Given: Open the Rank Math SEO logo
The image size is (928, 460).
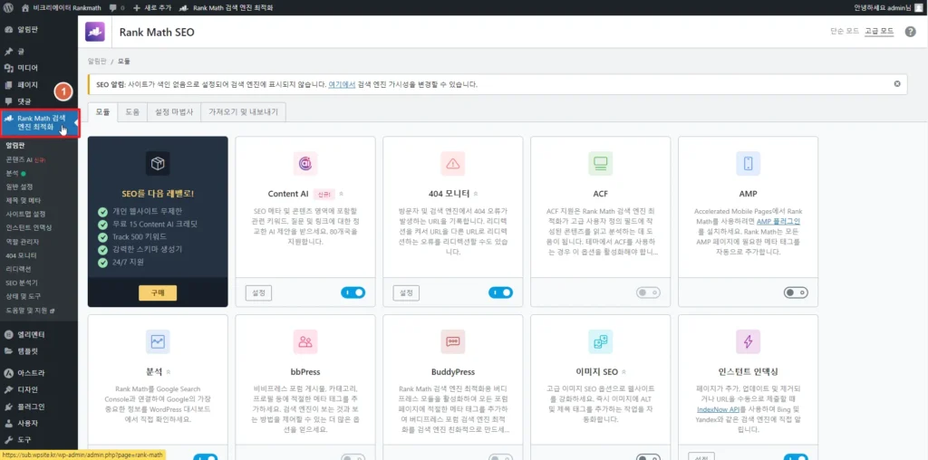Looking at the screenshot, I should 94,32.
